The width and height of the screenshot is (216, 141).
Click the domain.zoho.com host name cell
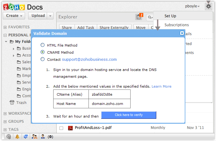click(x=110, y=104)
